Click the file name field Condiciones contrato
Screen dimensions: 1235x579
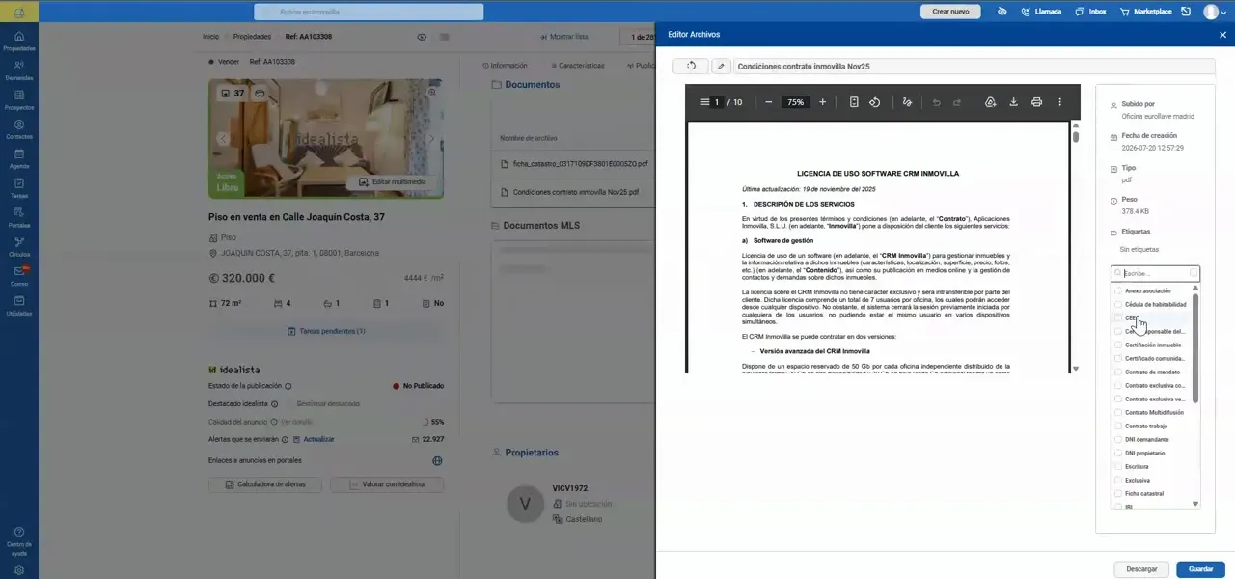tap(973, 67)
